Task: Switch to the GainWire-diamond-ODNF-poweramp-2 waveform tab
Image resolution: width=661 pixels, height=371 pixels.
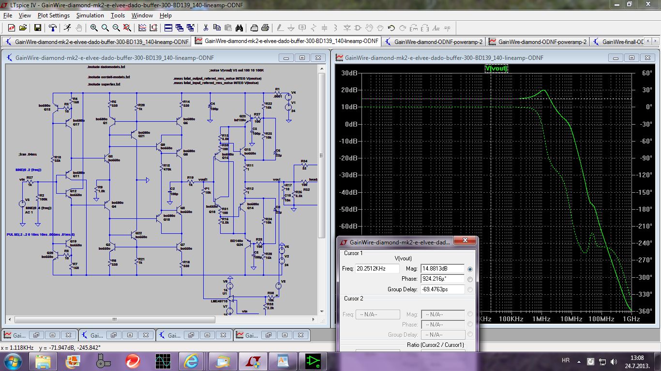Action: coord(538,42)
